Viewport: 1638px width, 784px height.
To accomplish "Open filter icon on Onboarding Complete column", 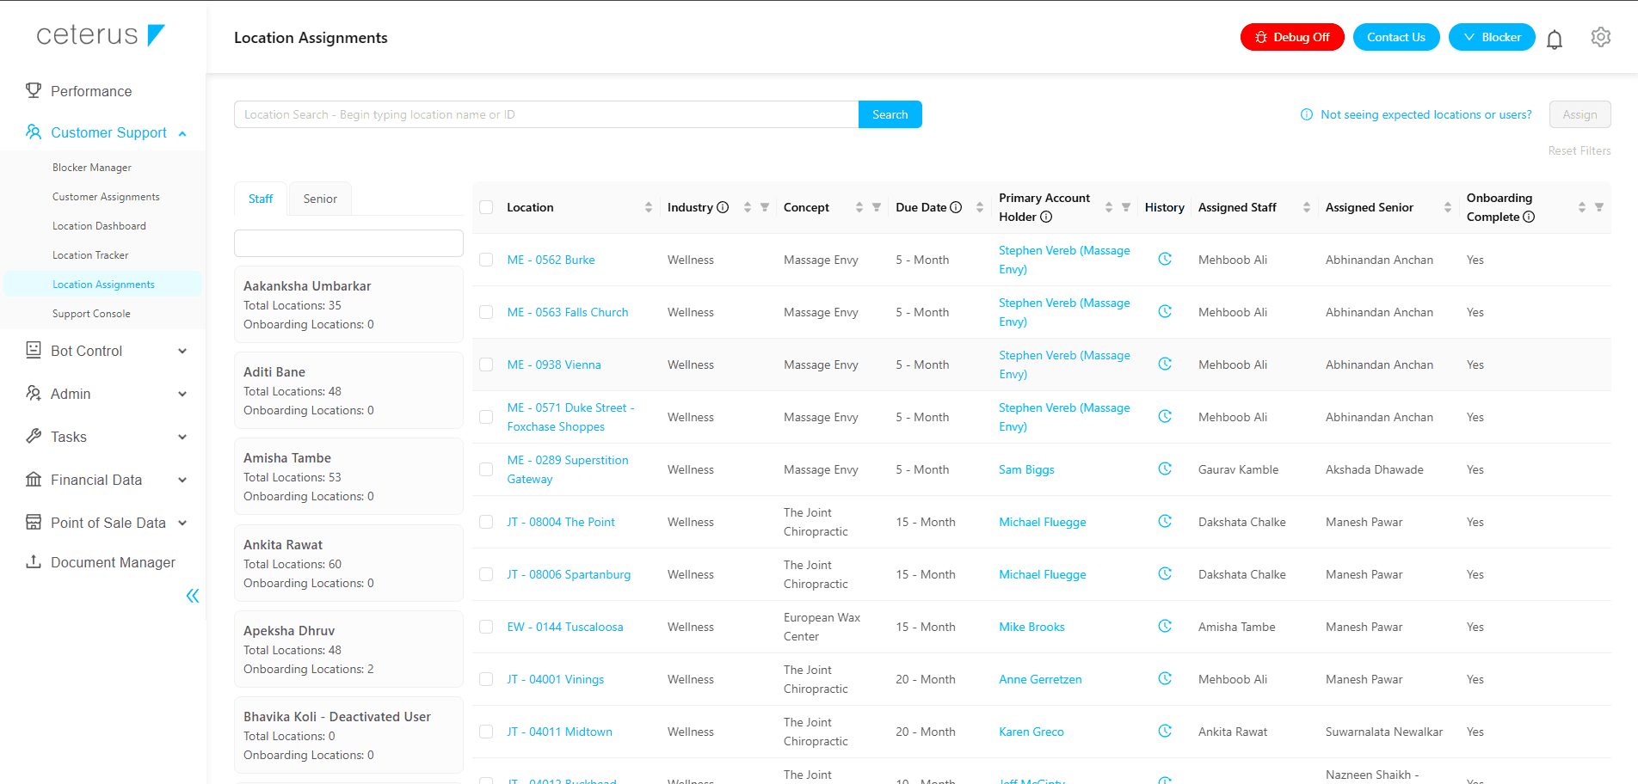I will click(1599, 207).
